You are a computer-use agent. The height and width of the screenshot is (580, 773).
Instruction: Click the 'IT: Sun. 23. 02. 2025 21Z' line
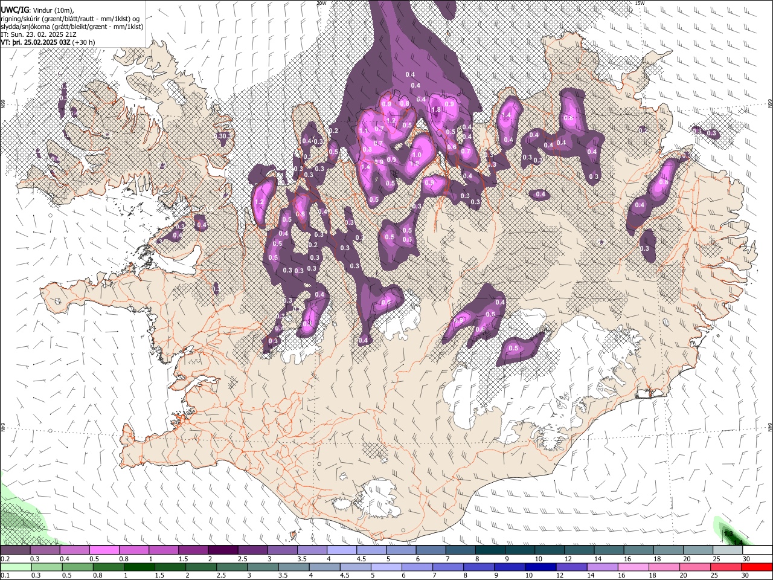(x=38, y=34)
